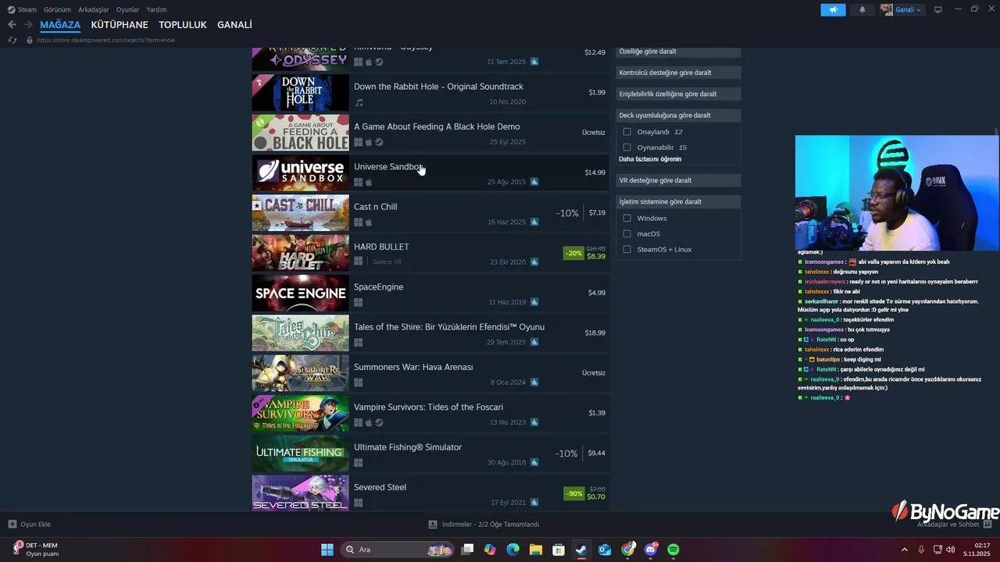The width and height of the screenshot is (1000, 562).
Task: Open the Görünüm menu
Action: click(57, 9)
